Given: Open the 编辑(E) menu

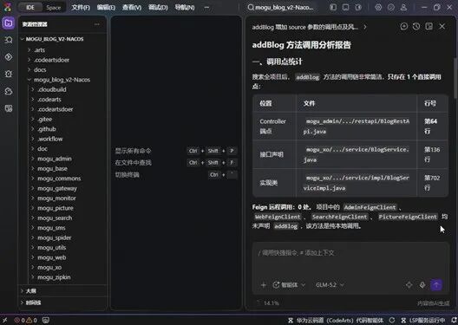Looking at the screenshot, I should [x=106, y=7].
